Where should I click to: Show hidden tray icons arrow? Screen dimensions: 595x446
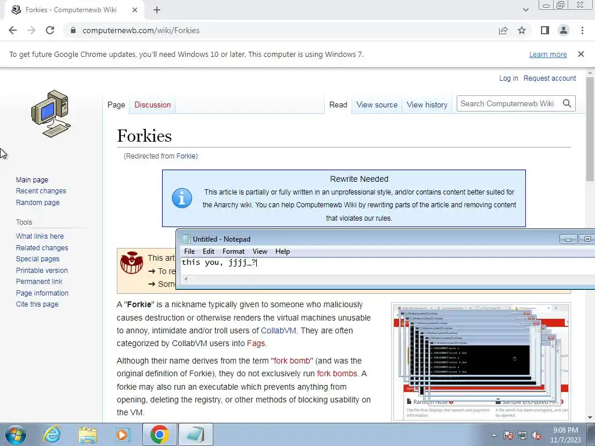click(494, 435)
